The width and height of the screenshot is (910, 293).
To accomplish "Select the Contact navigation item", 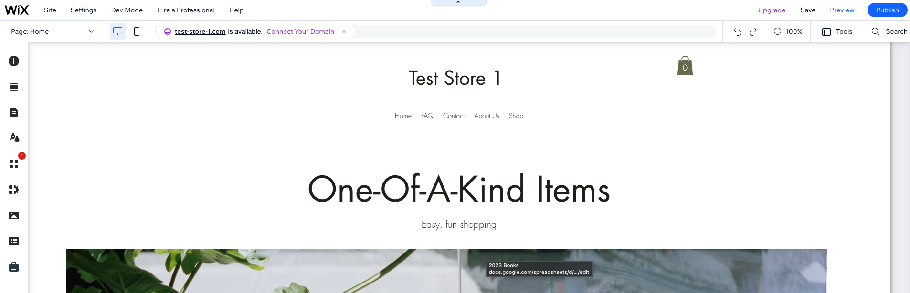I will coord(454,116).
